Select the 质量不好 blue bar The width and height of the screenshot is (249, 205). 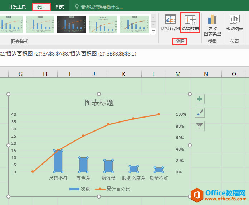(159, 170)
